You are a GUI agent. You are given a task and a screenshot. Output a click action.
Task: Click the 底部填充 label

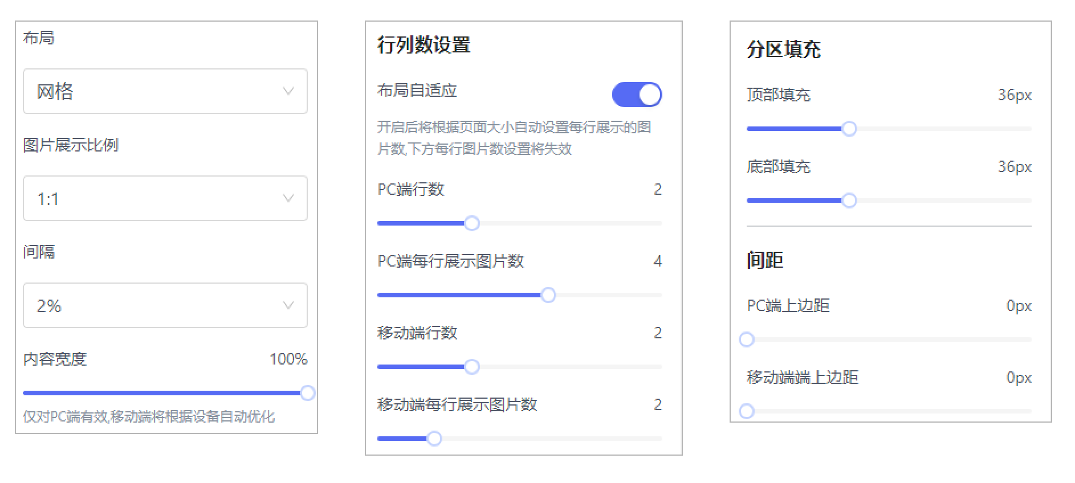[779, 166]
